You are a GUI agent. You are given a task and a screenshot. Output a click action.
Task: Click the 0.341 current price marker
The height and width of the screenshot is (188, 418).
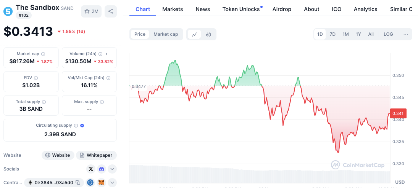[398, 113]
